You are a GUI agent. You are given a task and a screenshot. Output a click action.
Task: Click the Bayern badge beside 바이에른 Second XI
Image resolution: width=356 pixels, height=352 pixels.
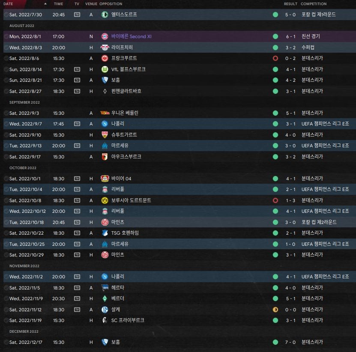point(104,36)
